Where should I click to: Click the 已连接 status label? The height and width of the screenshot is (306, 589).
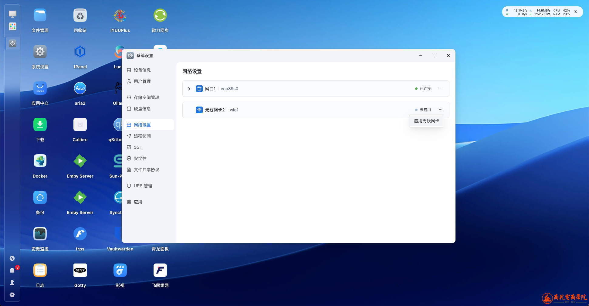[x=425, y=89]
